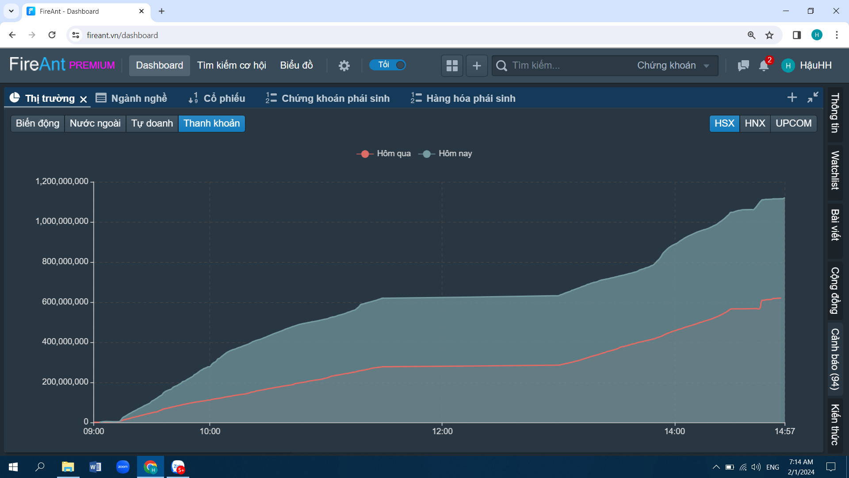The image size is (849, 478).
Task: Click the search magnifier icon
Action: tap(501, 66)
